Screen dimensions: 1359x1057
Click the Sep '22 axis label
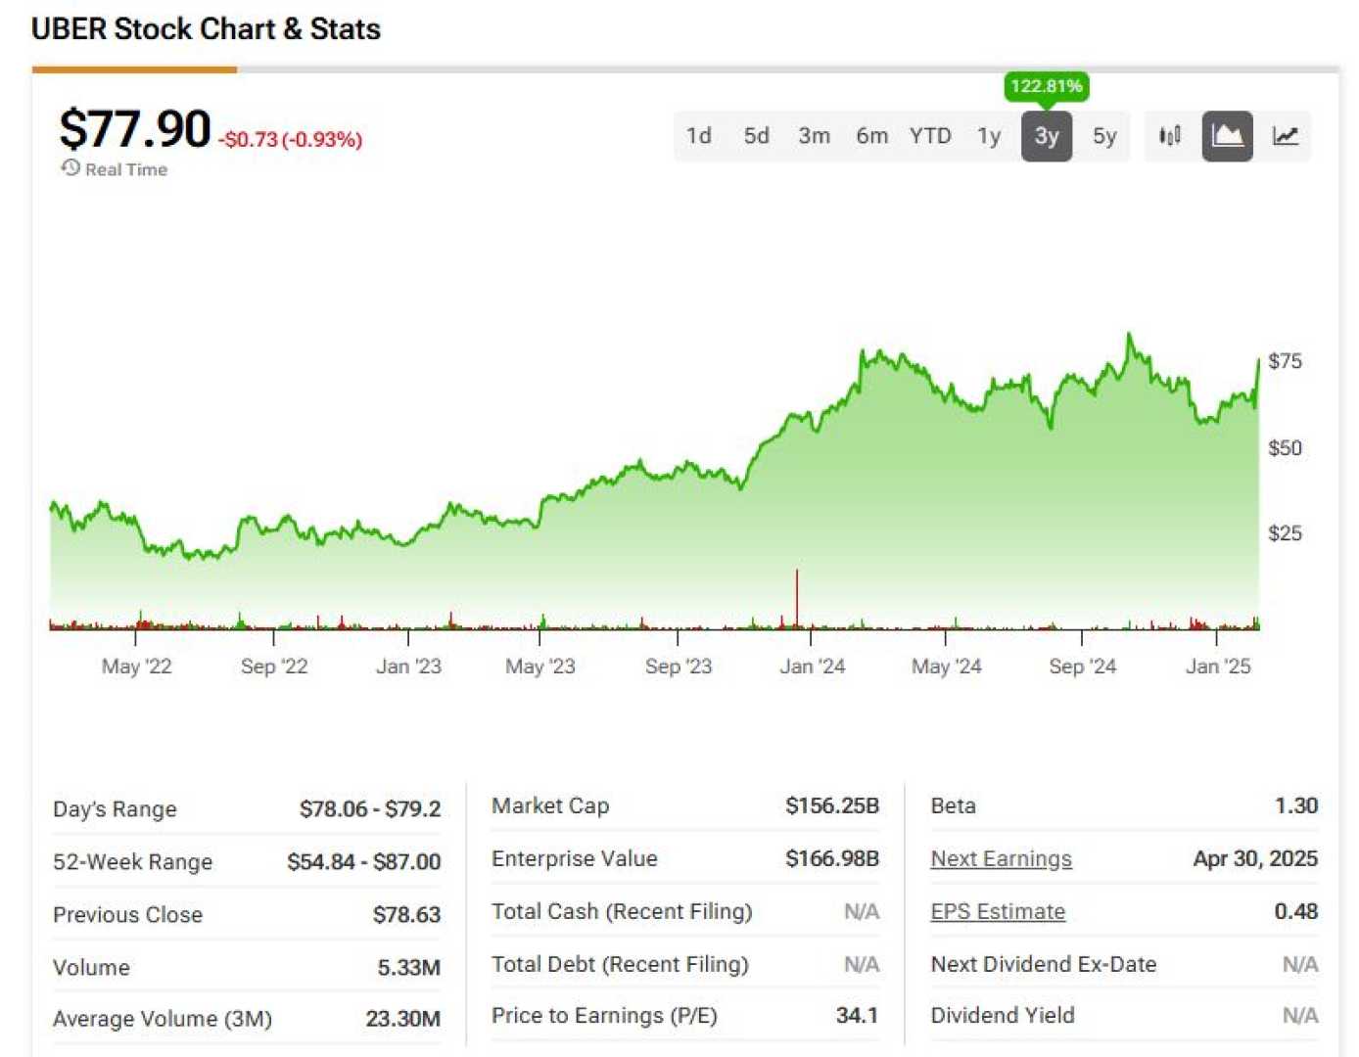click(274, 666)
